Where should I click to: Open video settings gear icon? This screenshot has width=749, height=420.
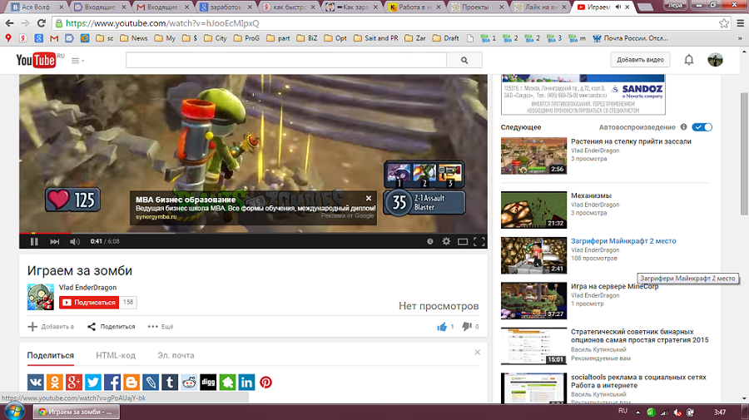click(x=446, y=241)
